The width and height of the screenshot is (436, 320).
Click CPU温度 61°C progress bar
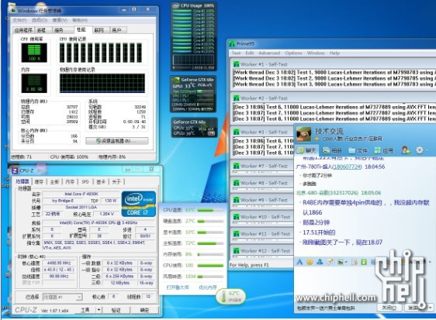click(x=210, y=210)
